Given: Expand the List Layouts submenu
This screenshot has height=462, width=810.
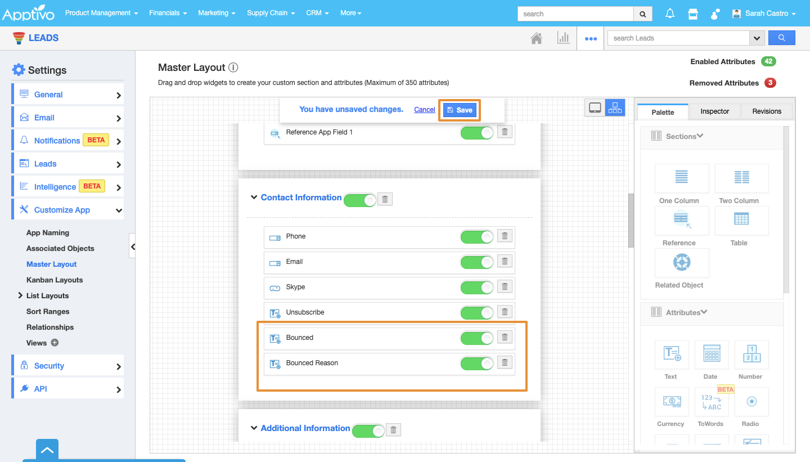Looking at the screenshot, I should point(21,295).
